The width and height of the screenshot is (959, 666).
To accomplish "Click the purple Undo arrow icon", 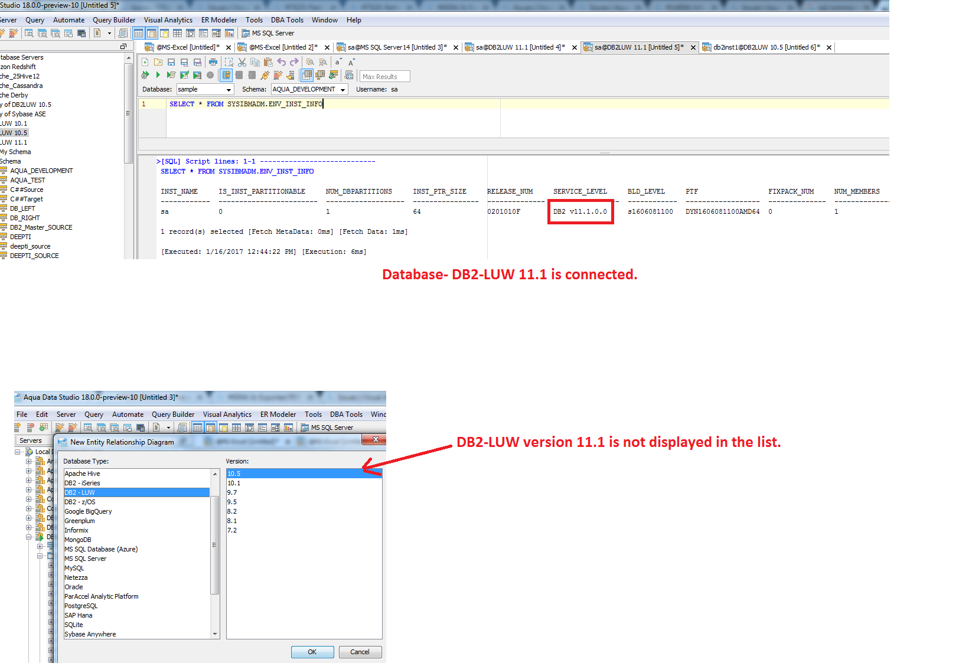I will click(x=281, y=62).
